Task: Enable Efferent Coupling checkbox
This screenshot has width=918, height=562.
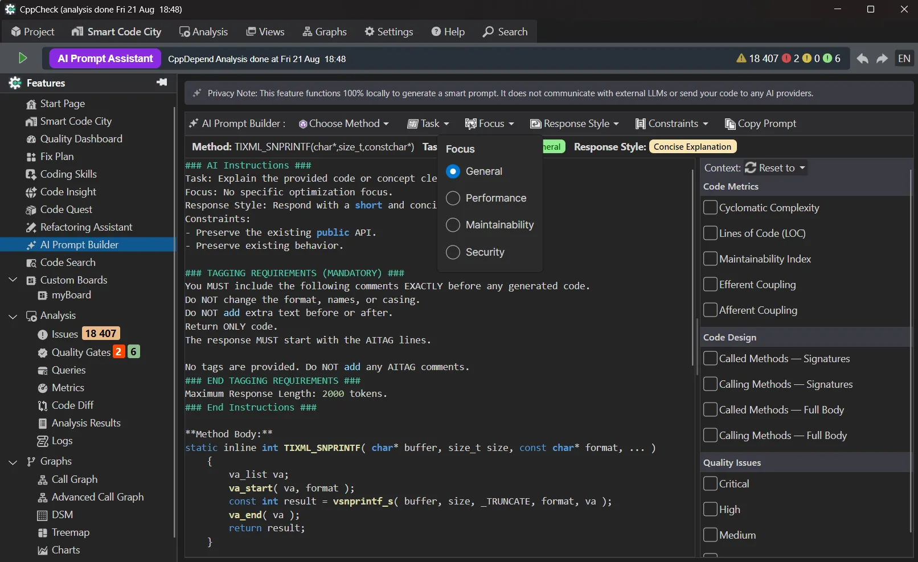Action: (x=710, y=284)
